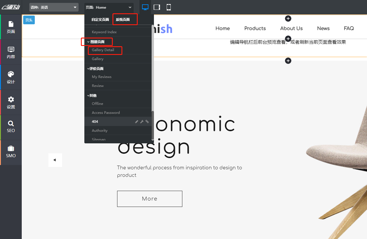Image resolution: width=367 pixels, height=239 pixels.
Task: Switch to tablet preview mode
Action: point(157,7)
